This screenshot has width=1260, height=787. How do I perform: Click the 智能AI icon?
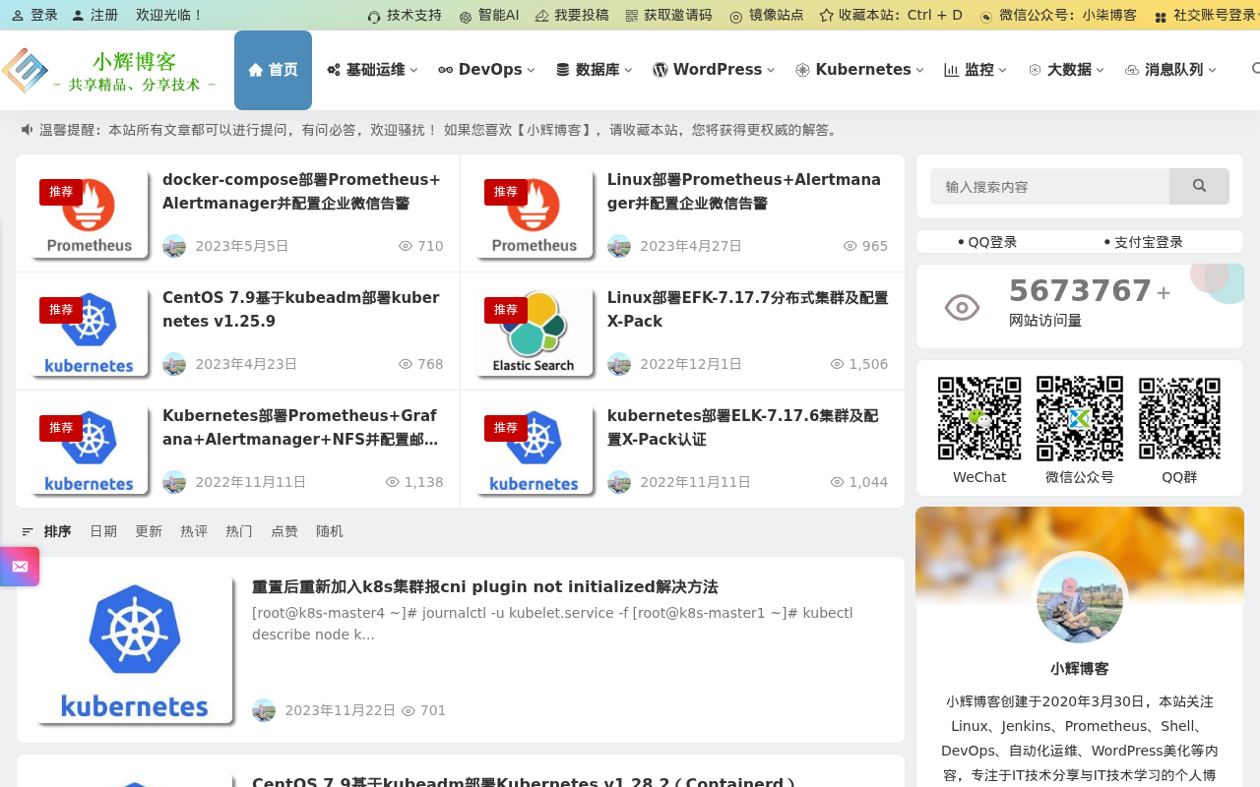(466, 17)
